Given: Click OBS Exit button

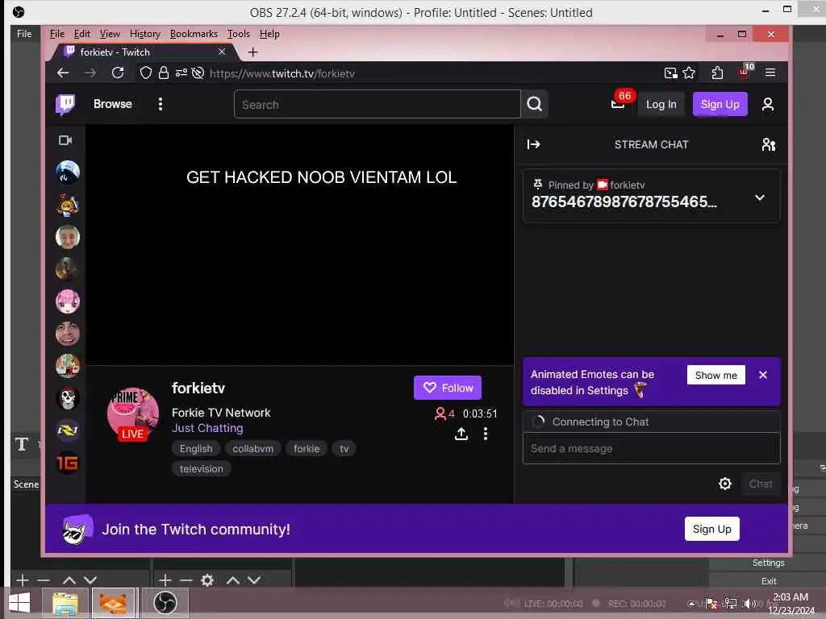Looking at the screenshot, I should [x=768, y=581].
